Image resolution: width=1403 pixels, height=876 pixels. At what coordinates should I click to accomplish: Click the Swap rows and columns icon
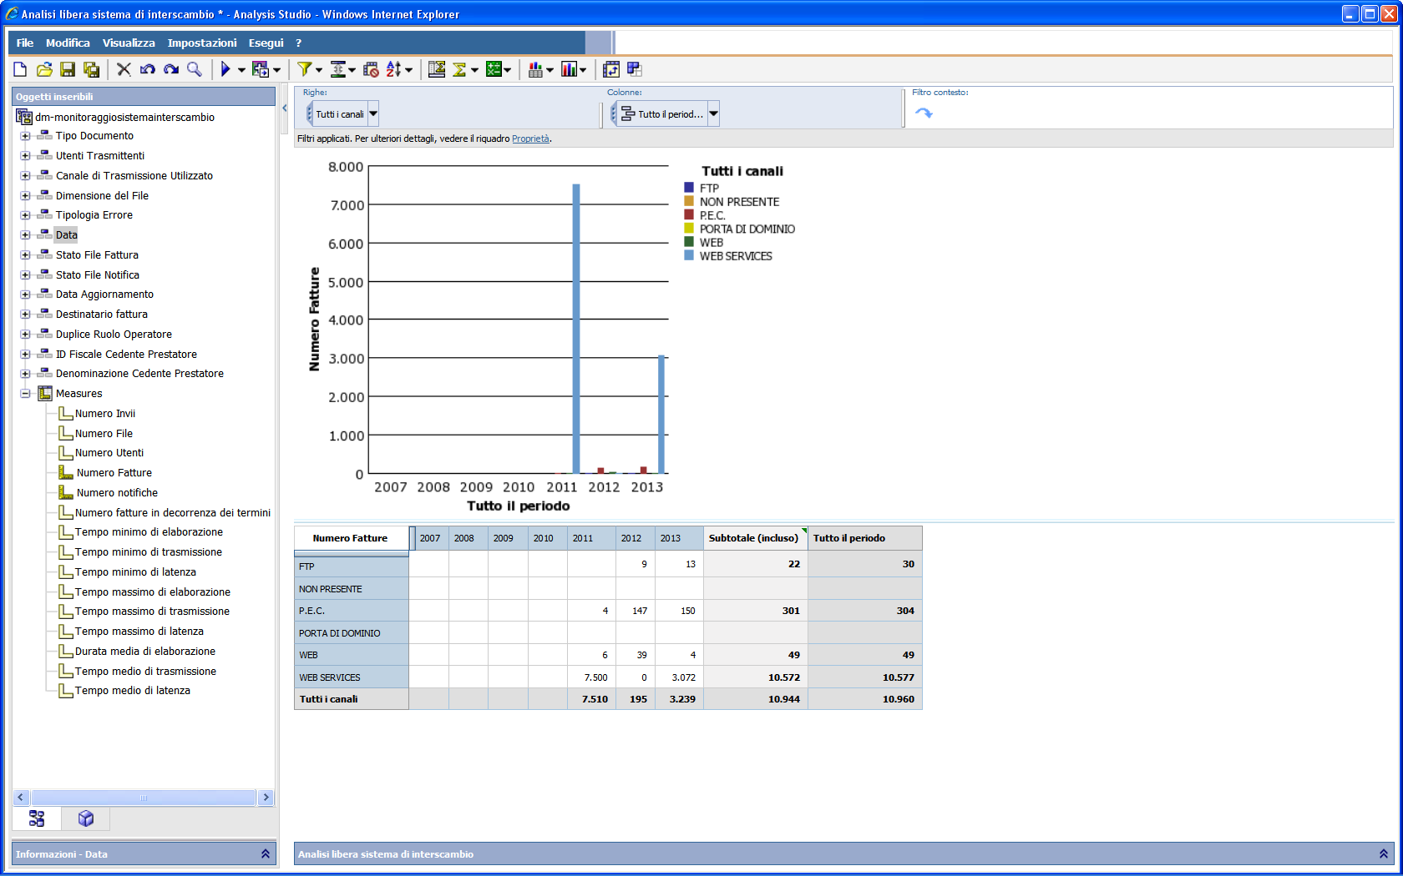tap(611, 69)
